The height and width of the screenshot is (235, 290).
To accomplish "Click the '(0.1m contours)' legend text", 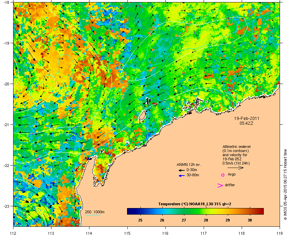I will pyautogui.click(x=235, y=151).
